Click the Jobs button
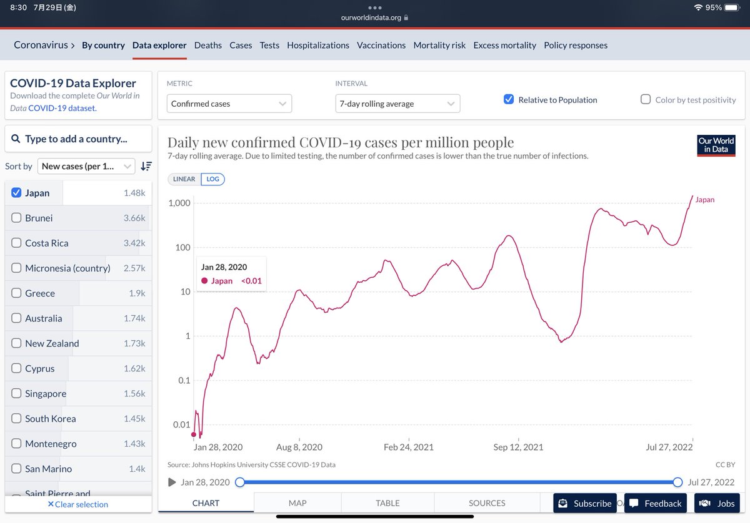Image resolution: width=750 pixels, height=523 pixels. tap(717, 503)
